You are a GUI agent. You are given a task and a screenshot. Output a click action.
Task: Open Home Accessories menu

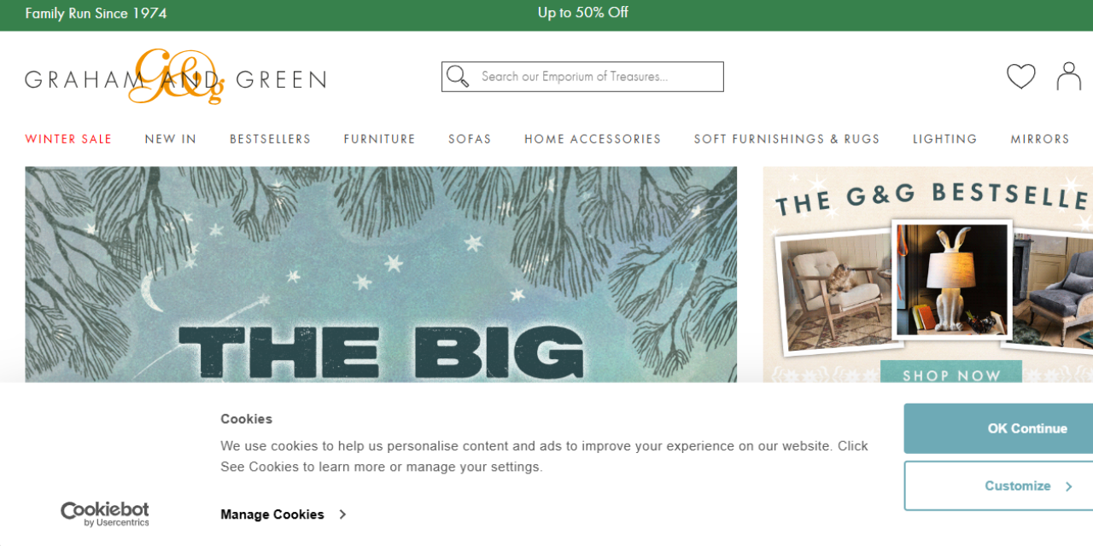tap(593, 139)
